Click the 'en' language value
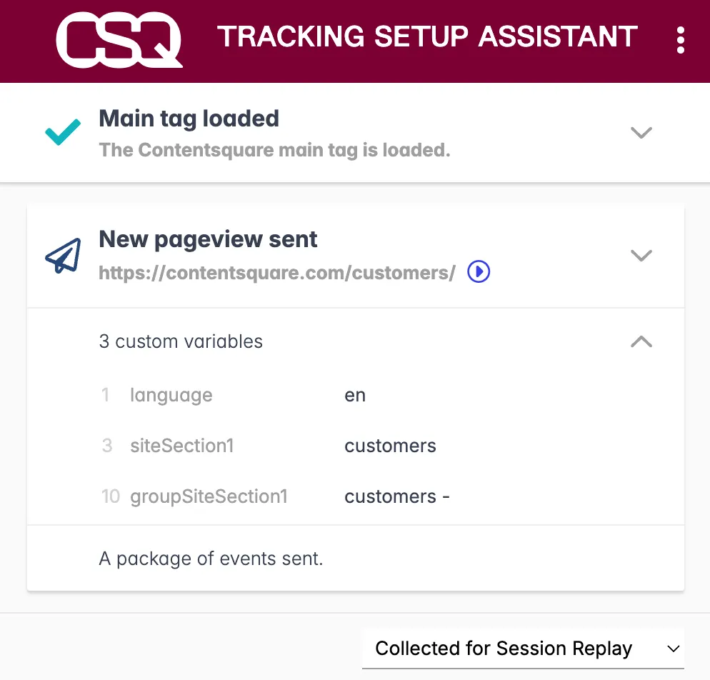710x680 pixels. point(355,395)
